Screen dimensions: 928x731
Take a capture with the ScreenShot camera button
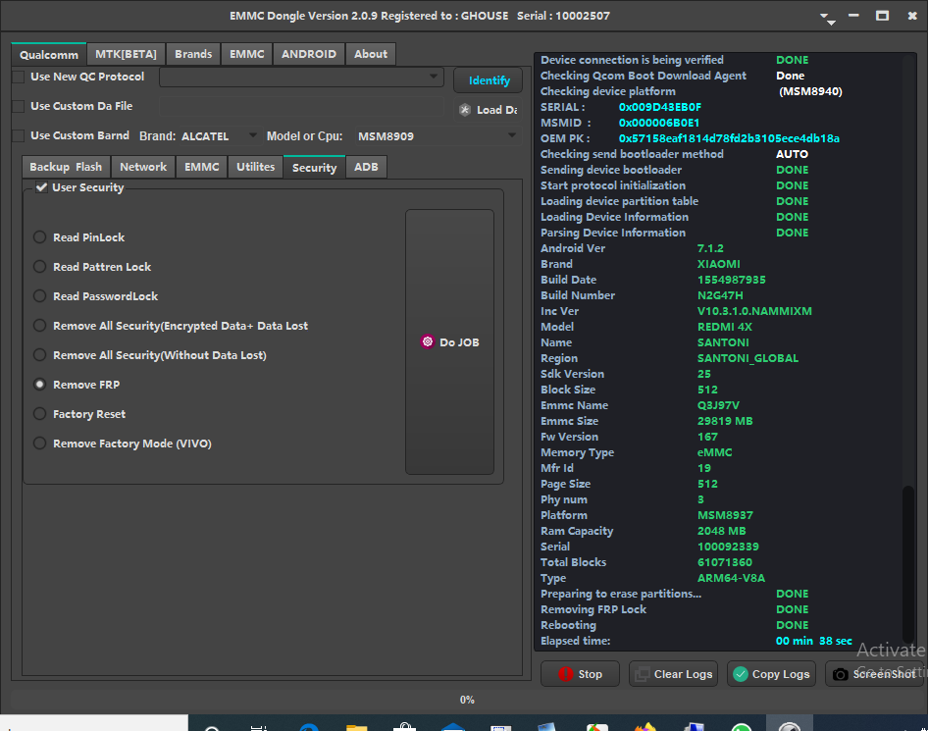[875, 673]
